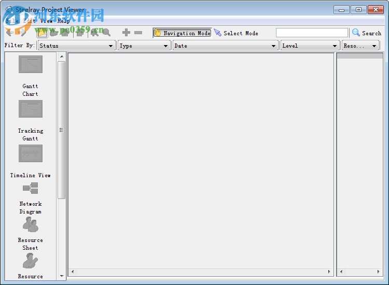Click the zoom in magnifier icon
Screen dimensions: 389x285
point(94,33)
